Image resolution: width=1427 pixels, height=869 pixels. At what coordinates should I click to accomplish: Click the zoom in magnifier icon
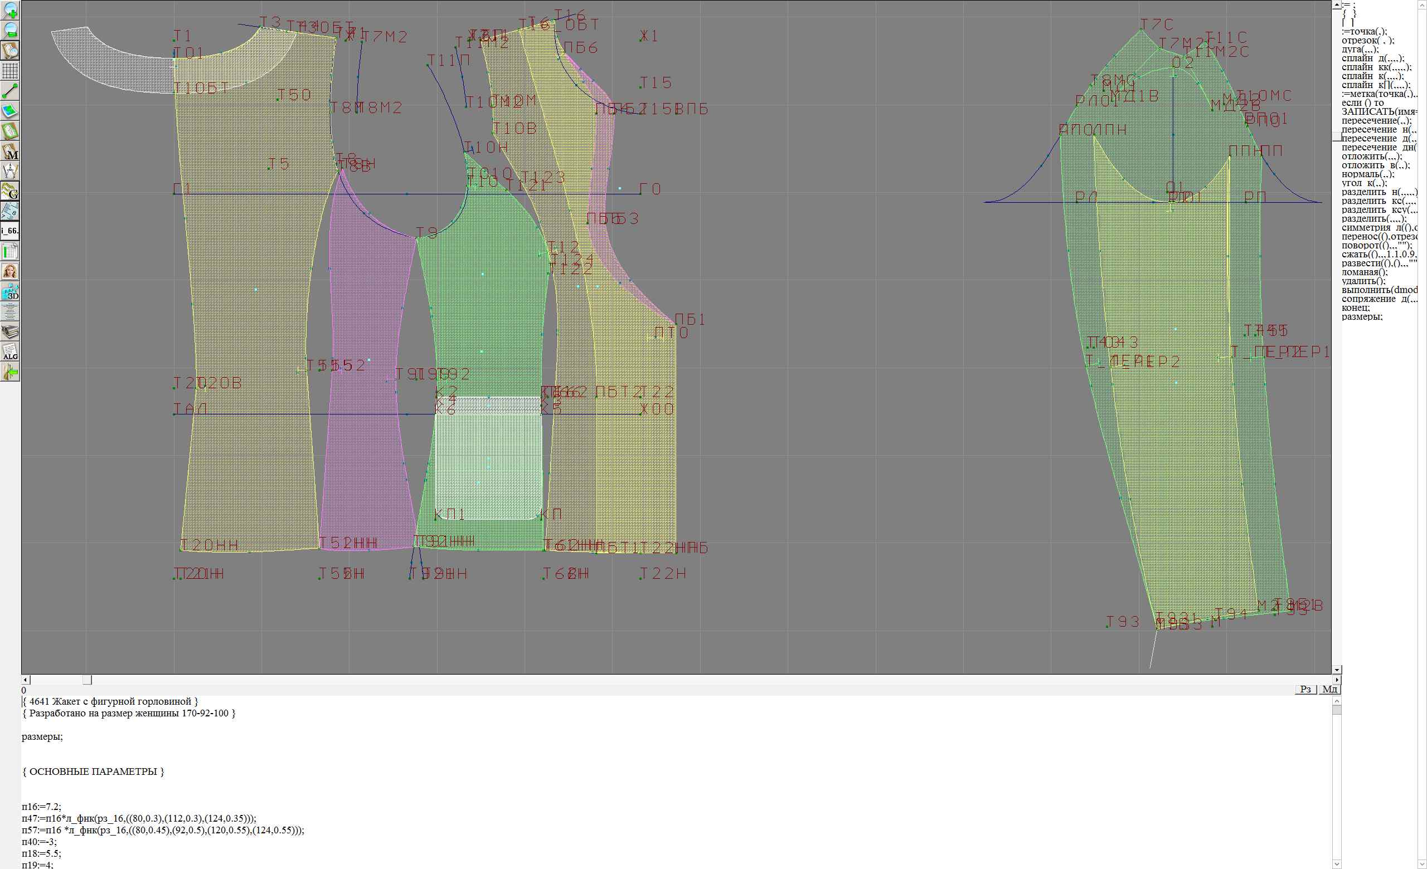click(x=10, y=10)
